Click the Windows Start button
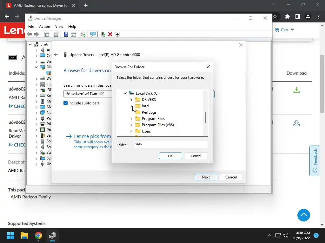Viewport: 325px width, 243px height. (10, 235)
